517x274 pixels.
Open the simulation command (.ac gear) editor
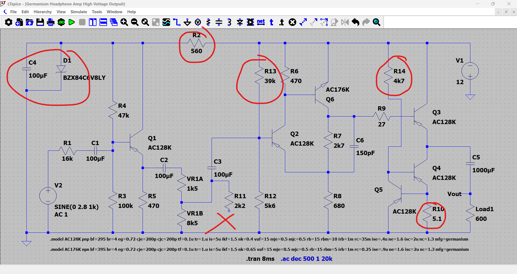[x=61, y=22]
